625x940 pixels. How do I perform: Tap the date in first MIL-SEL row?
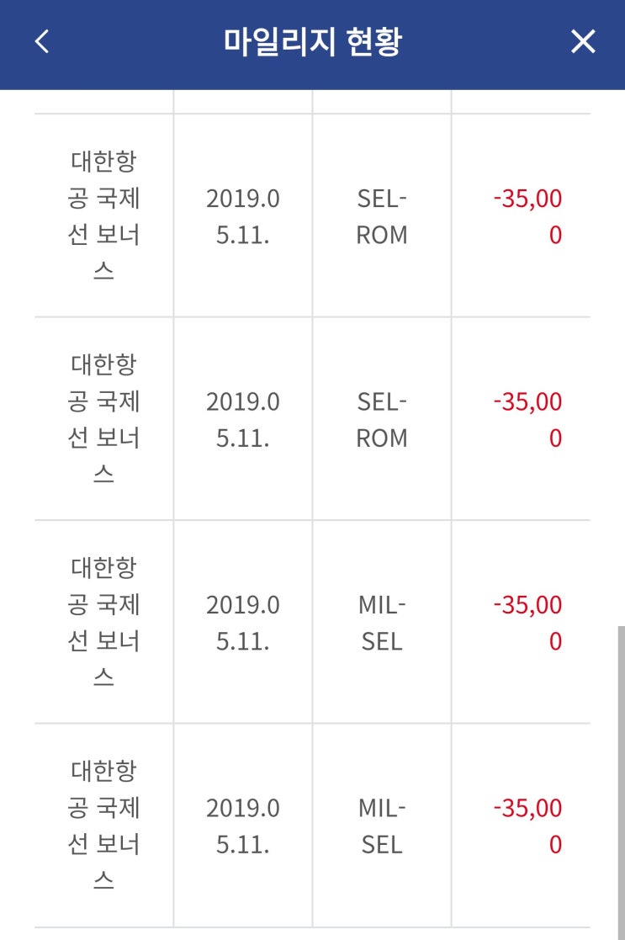tap(243, 622)
